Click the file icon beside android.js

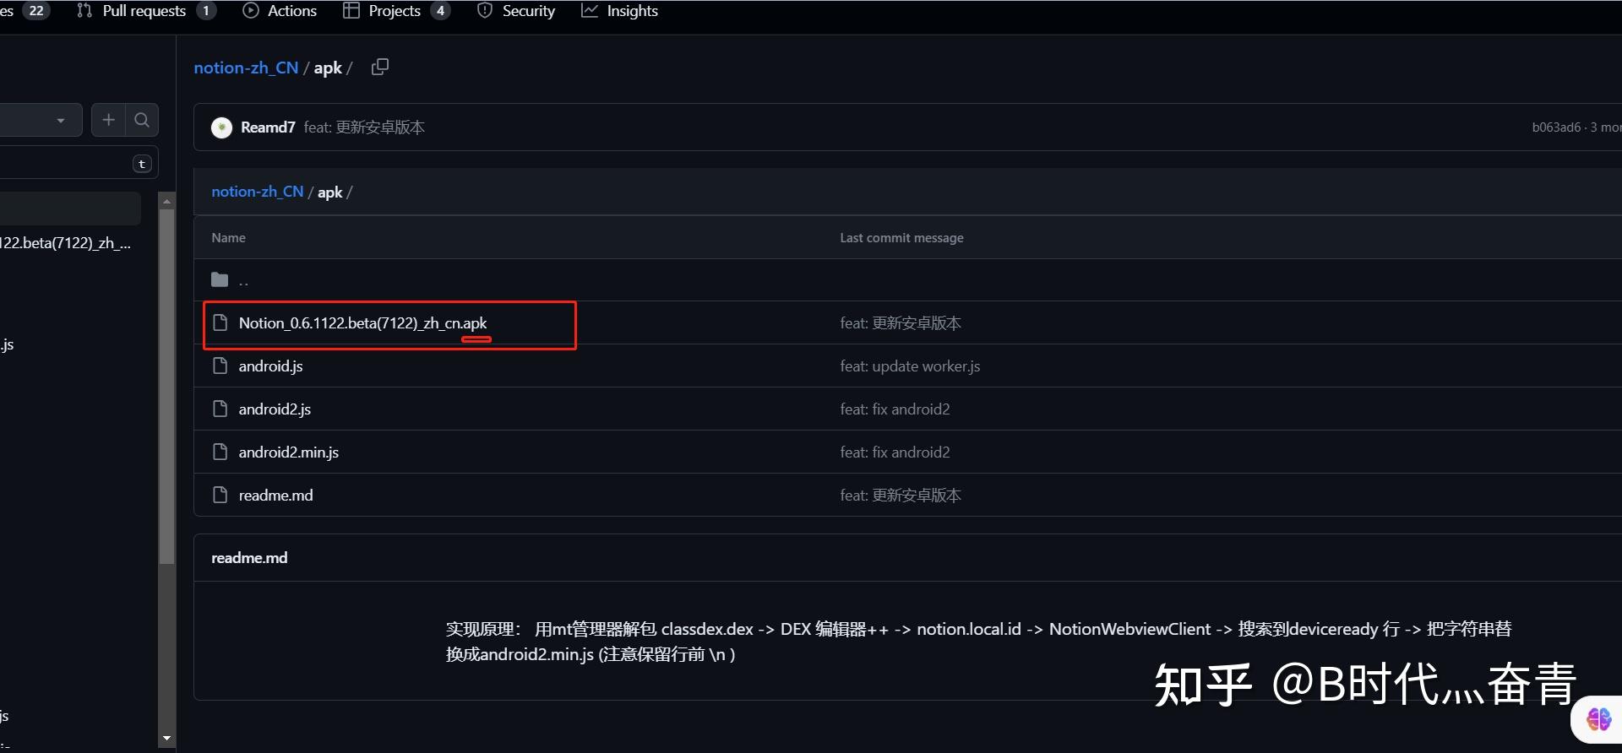[x=220, y=366]
